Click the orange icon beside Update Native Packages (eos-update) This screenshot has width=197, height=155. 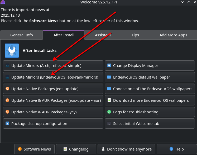(7, 89)
